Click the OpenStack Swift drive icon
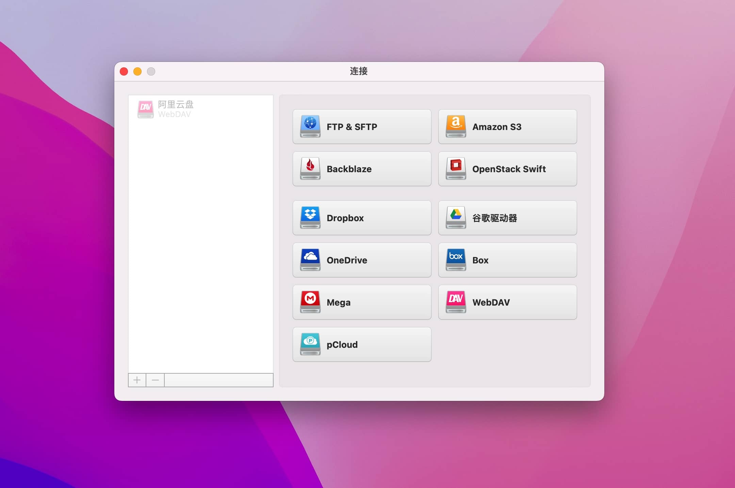Viewport: 735px width, 488px height. 456,168
